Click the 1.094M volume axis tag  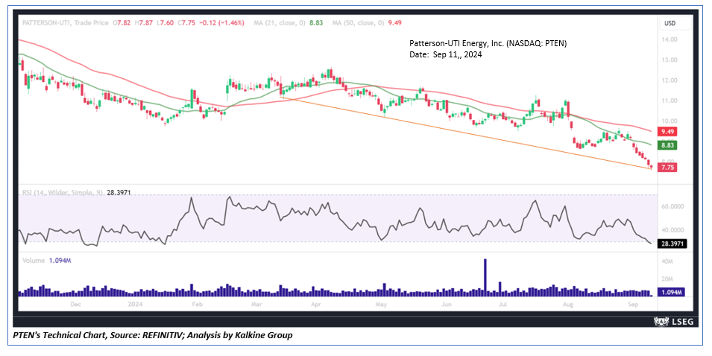(672, 293)
